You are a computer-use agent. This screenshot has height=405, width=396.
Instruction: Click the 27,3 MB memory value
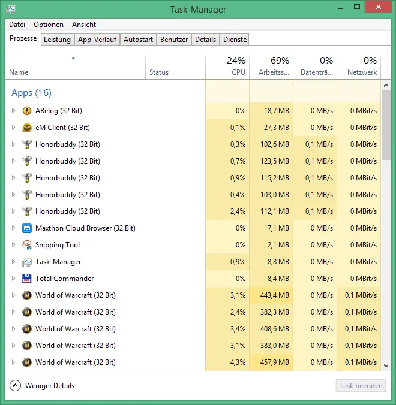[276, 128]
